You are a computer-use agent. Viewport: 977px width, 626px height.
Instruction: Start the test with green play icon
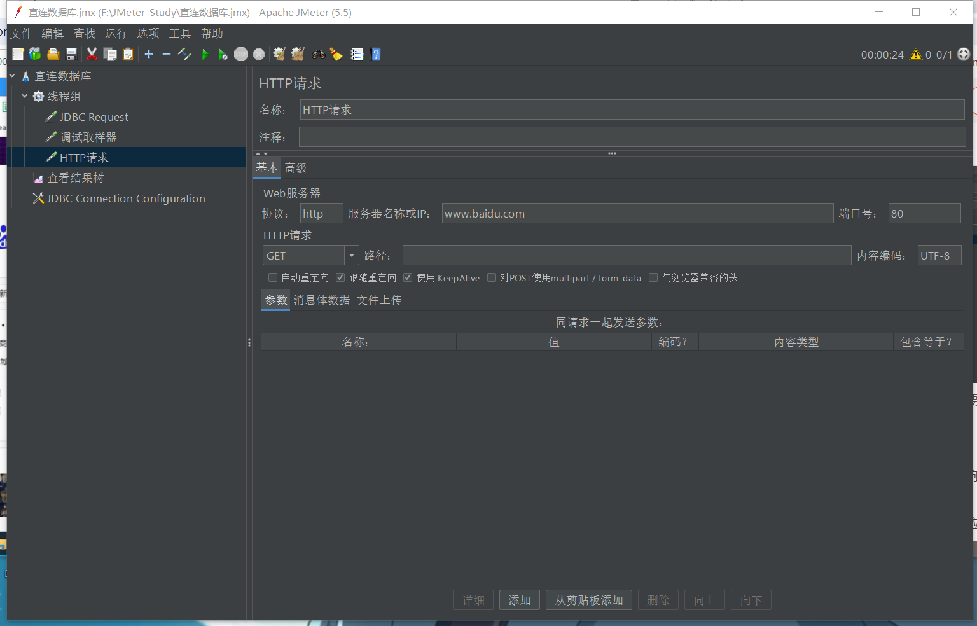[205, 55]
